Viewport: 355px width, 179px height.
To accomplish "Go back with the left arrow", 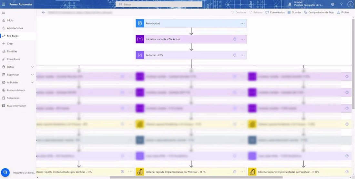I will 44,13.
